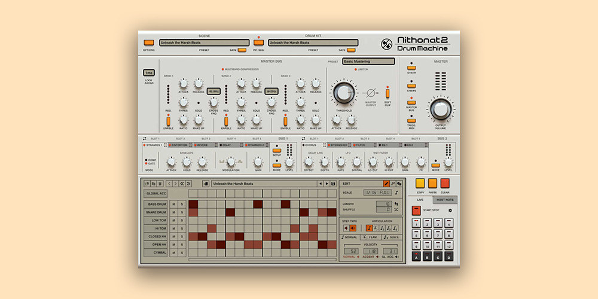Open the Scene preset selector
Screen dimensions: 598x299
(205, 42)
